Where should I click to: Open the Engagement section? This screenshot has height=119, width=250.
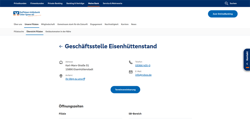[x=96, y=24]
